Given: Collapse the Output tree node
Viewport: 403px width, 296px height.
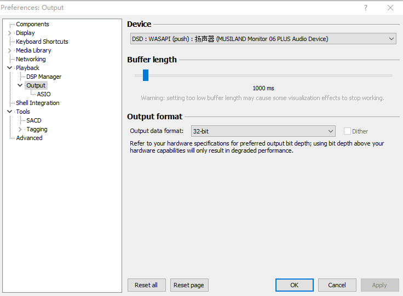Looking at the screenshot, I should tap(20, 85).
